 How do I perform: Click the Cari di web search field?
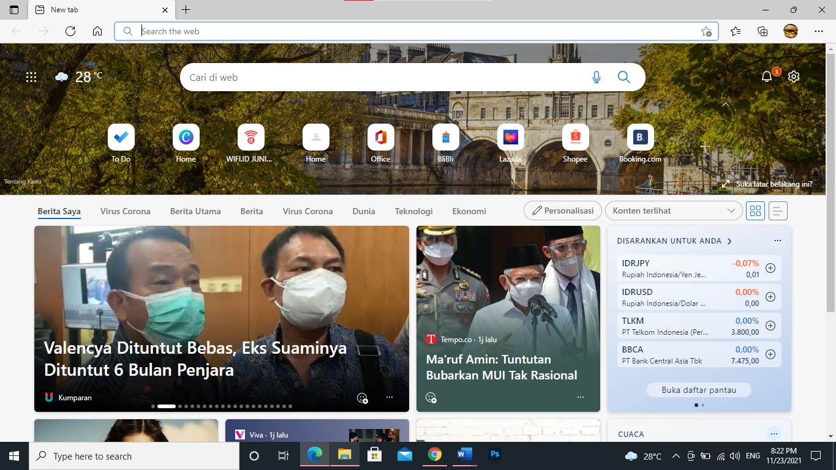point(380,77)
